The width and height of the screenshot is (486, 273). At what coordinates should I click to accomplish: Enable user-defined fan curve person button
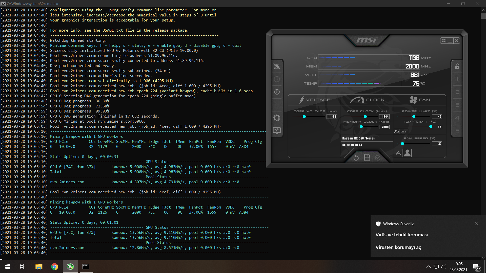tap(407, 153)
